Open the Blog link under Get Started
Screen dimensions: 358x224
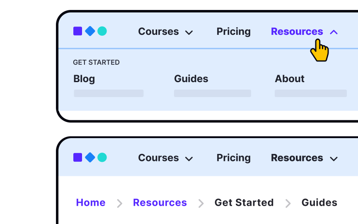(84, 79)
